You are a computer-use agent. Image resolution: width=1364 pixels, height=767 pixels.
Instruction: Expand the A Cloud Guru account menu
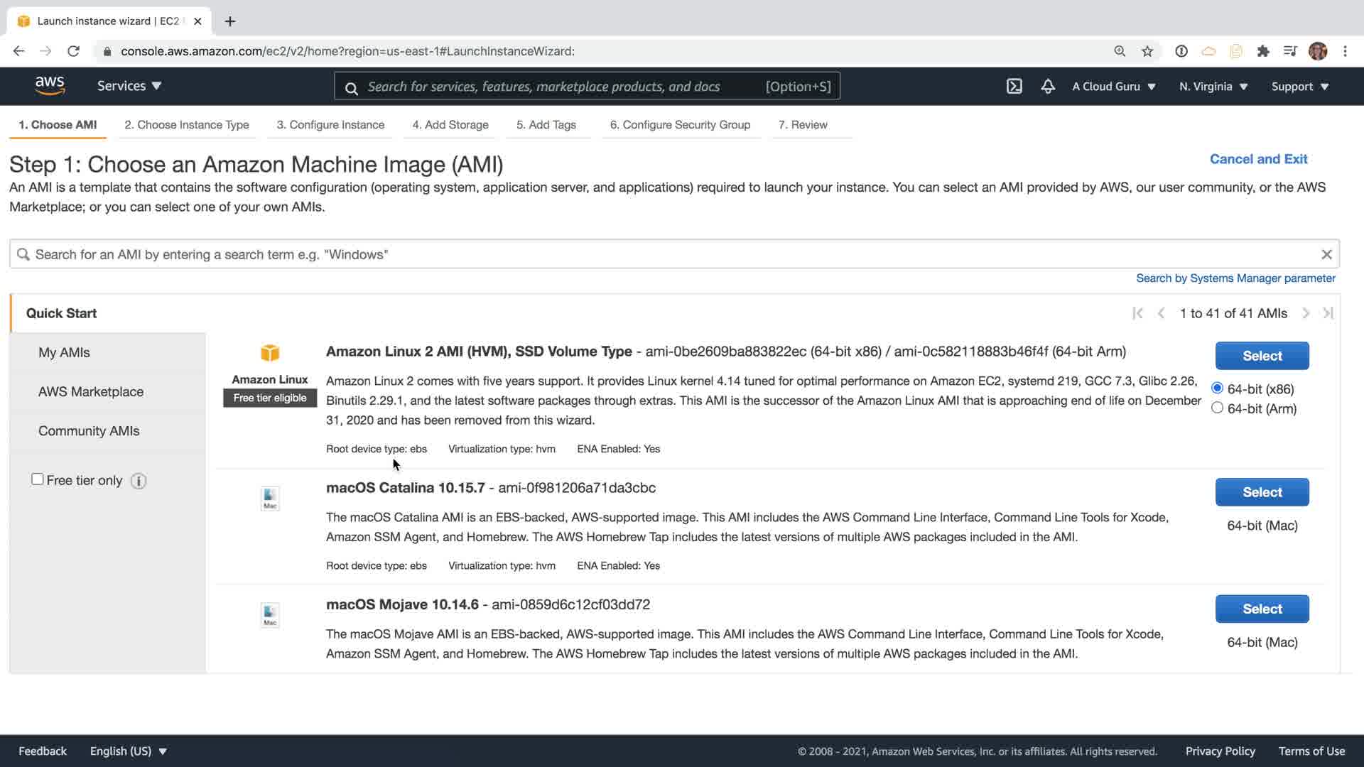[1113, 87]
